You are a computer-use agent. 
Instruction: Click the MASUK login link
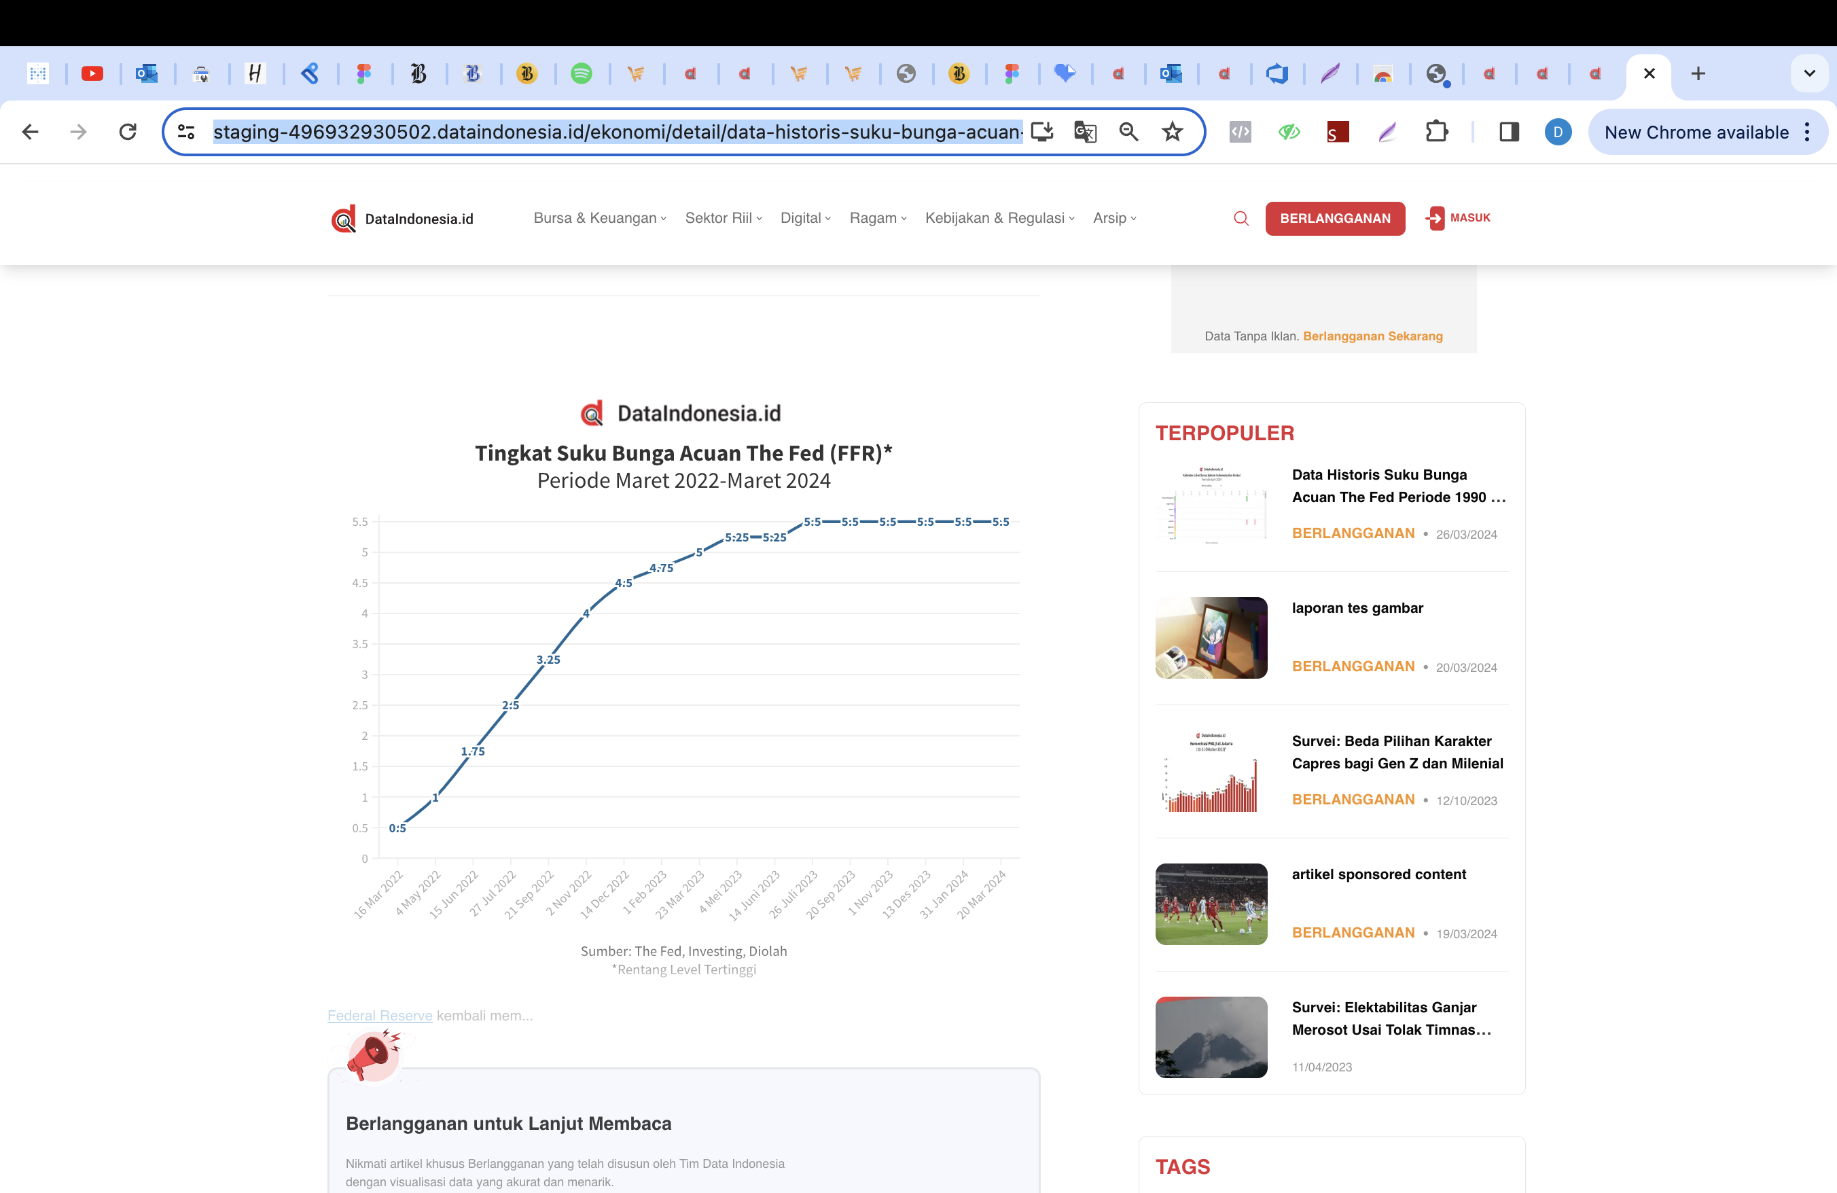pyautogui.click(x=1458, y=218)
